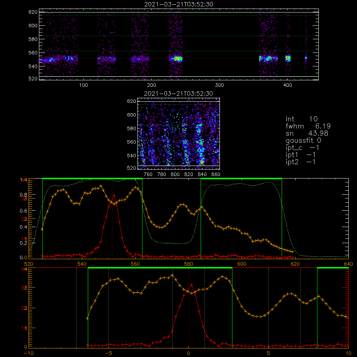Click the 0.8 y-axis label of the transmission plot

click(x=24, y=195)
